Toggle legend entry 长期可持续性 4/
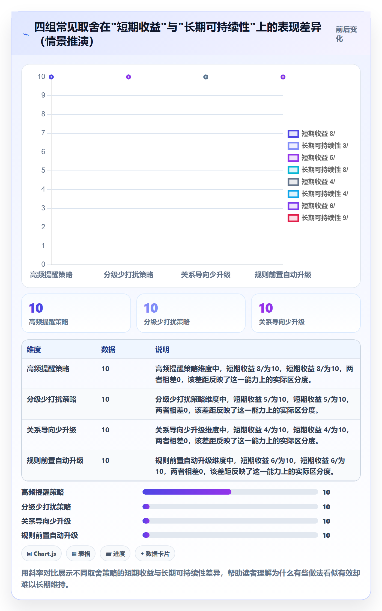Viewport: 382px width, 611px height. click(318, 194)
